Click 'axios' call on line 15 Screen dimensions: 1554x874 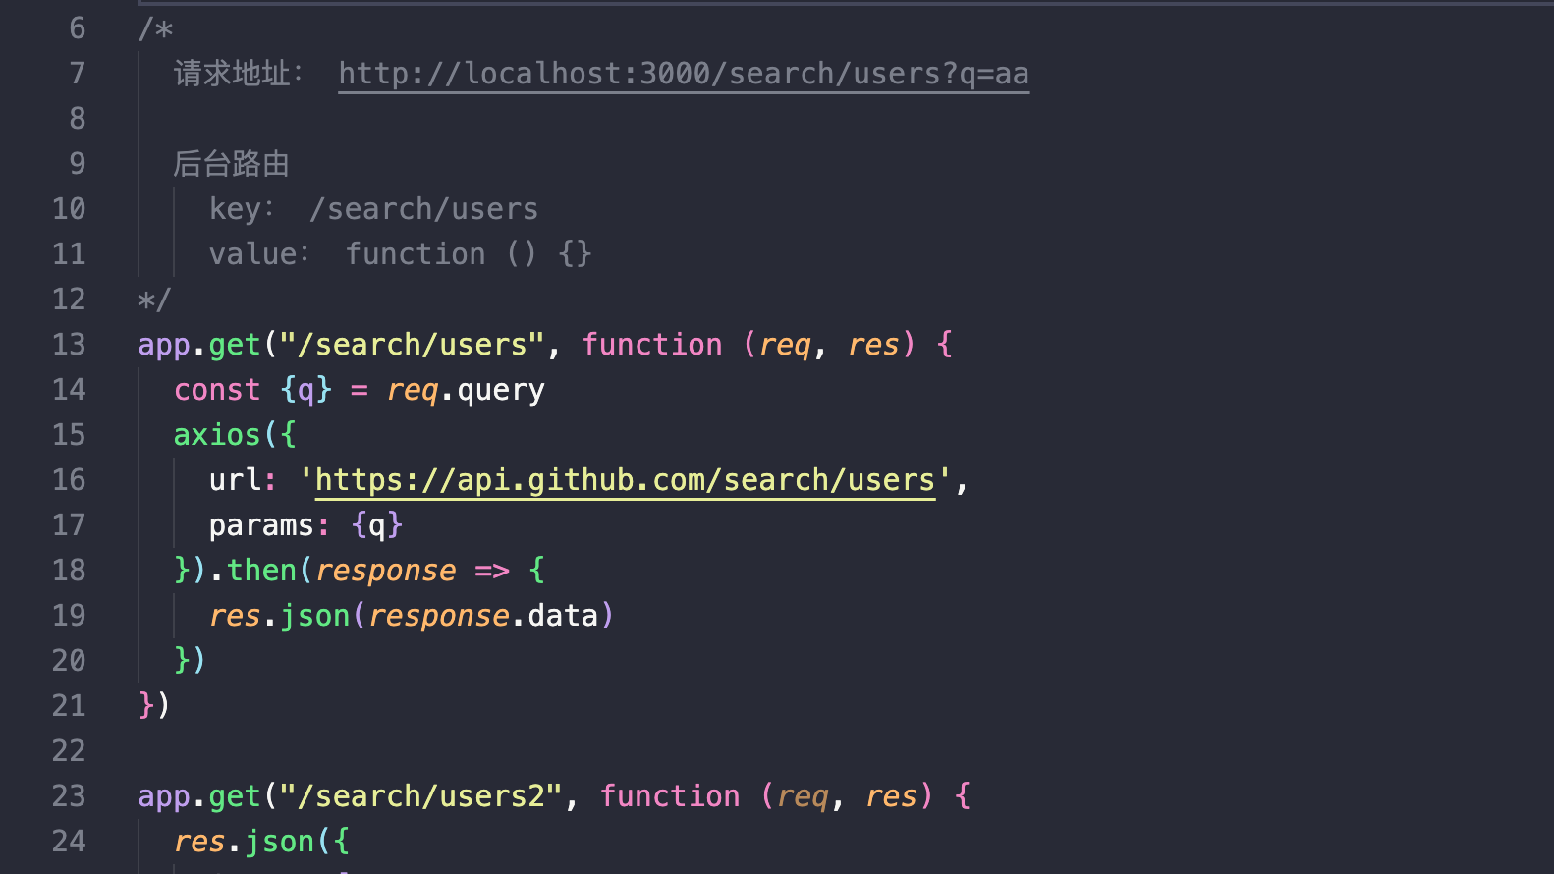(x=217, y=435)
